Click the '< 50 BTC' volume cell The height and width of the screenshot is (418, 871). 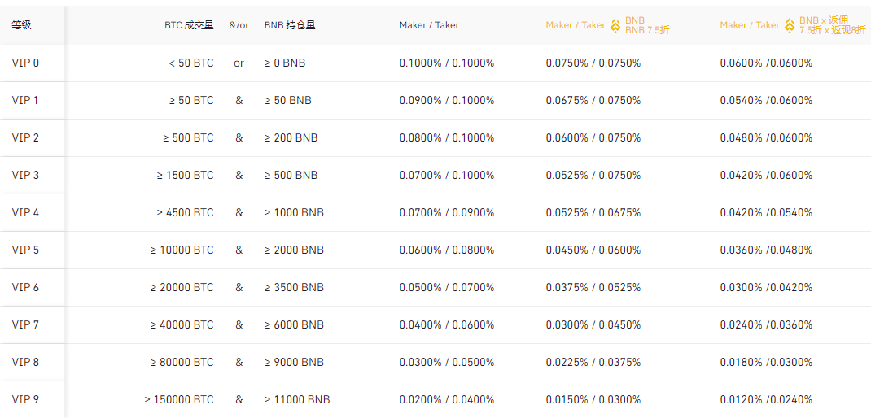pos(191,63)
